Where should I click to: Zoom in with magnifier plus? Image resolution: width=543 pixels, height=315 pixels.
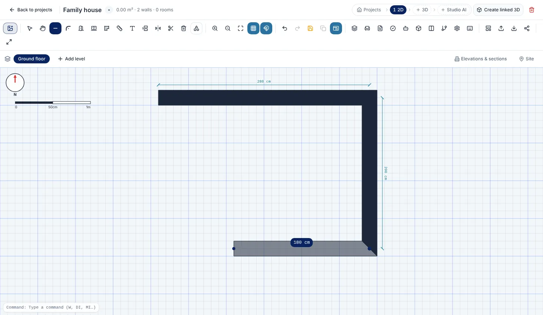pos(215,28)
